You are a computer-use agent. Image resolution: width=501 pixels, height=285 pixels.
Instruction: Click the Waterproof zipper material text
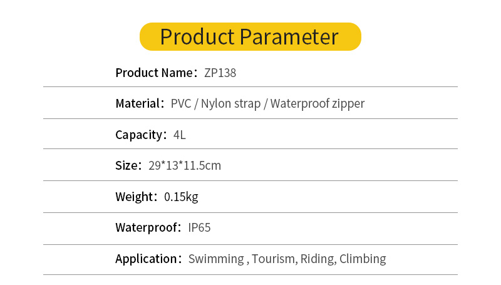(x=317, y=103)
